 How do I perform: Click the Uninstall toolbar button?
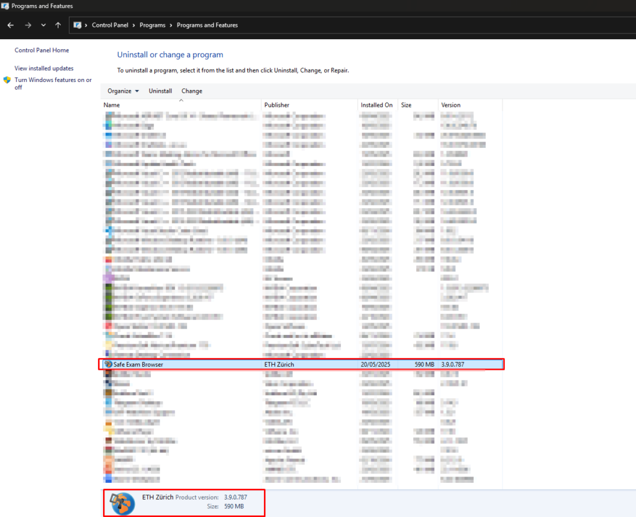click(160, 91)
